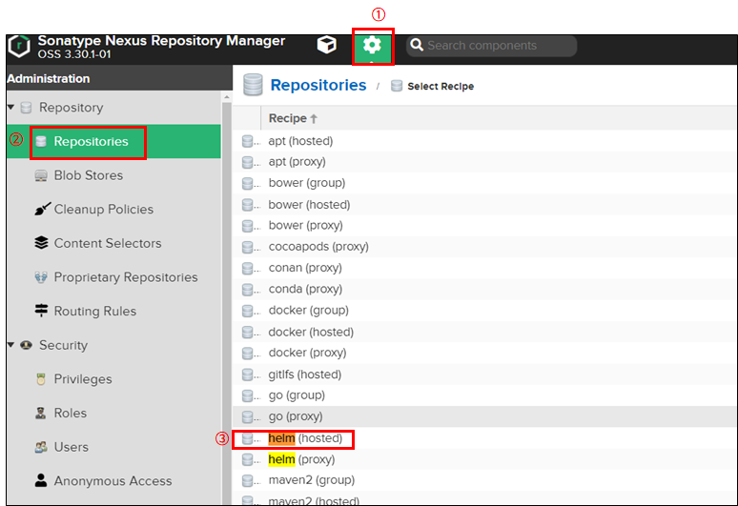
Task: Open Privileges under Security
Action: click(x=83, y=379)
